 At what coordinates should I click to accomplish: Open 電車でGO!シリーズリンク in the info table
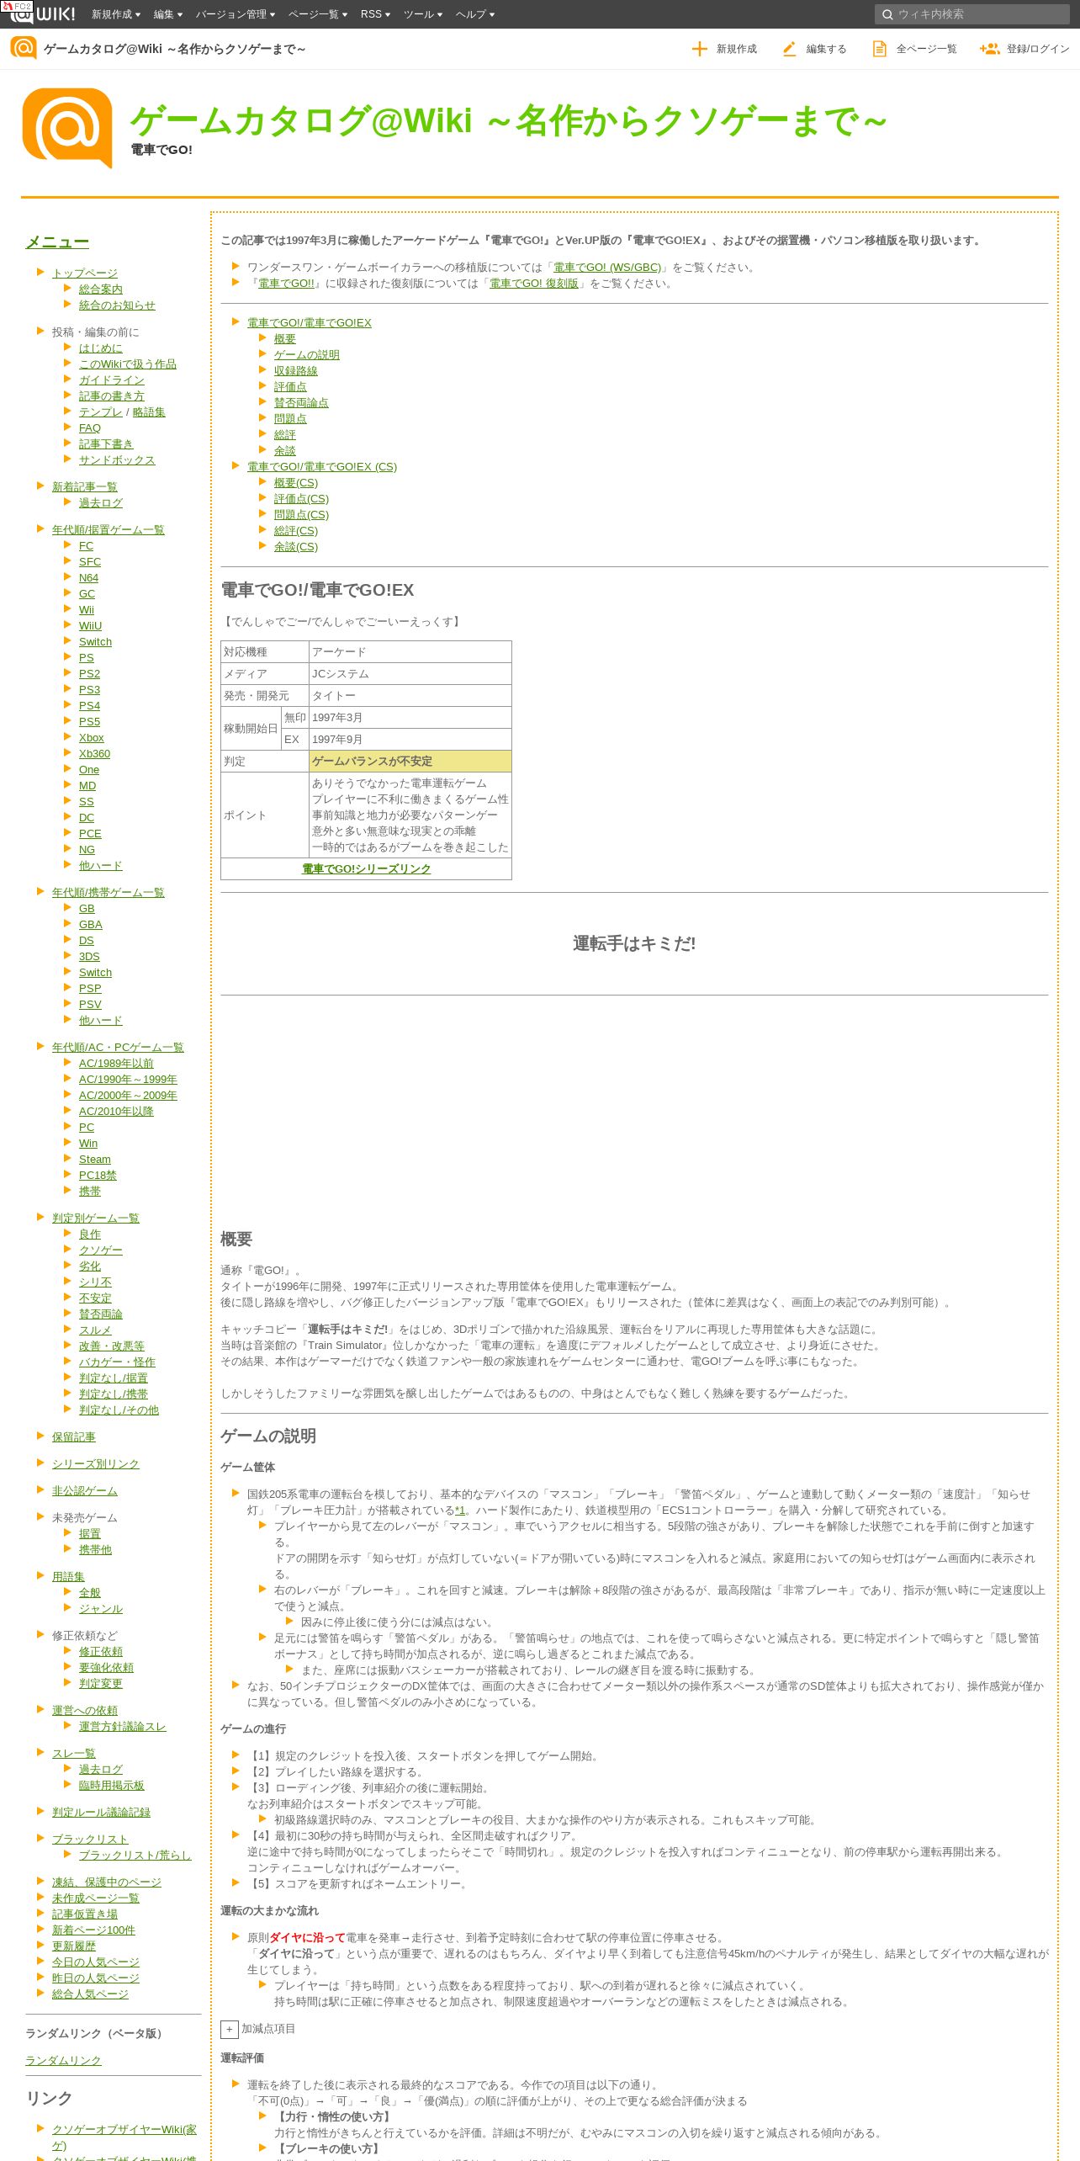point(367,869)
